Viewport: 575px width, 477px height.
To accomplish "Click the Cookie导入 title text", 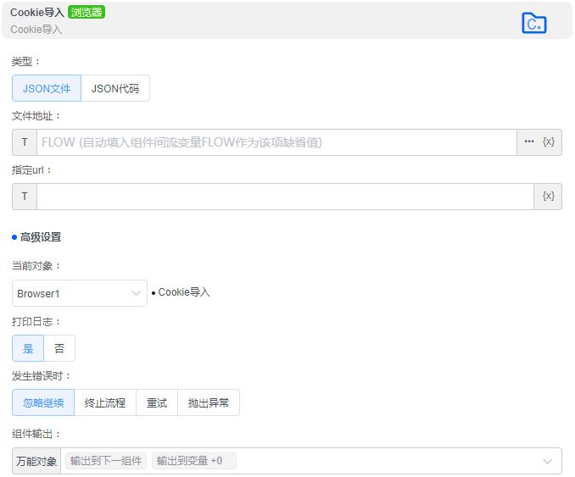I will tap(37, 13).
